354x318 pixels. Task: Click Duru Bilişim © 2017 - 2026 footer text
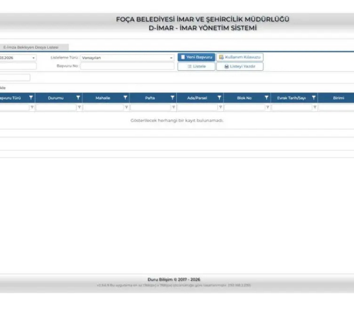(174, 280)
